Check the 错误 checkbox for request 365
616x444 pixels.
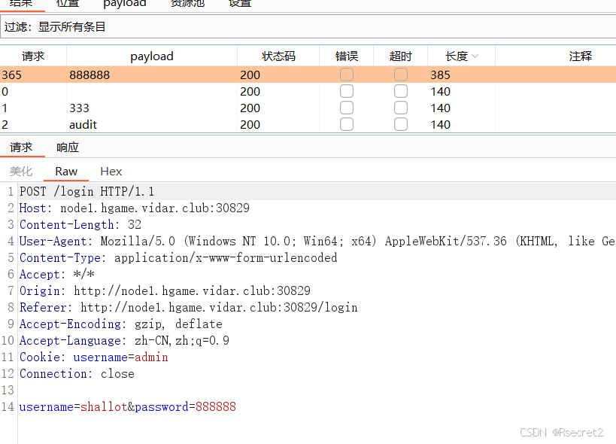pos(346,75)
